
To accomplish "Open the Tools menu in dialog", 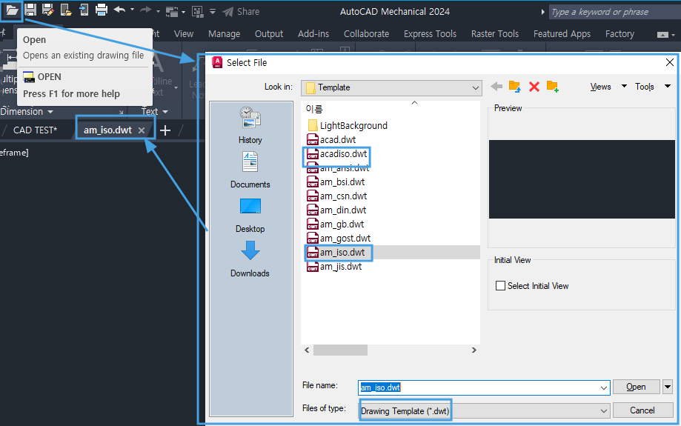I will (652, 87).
